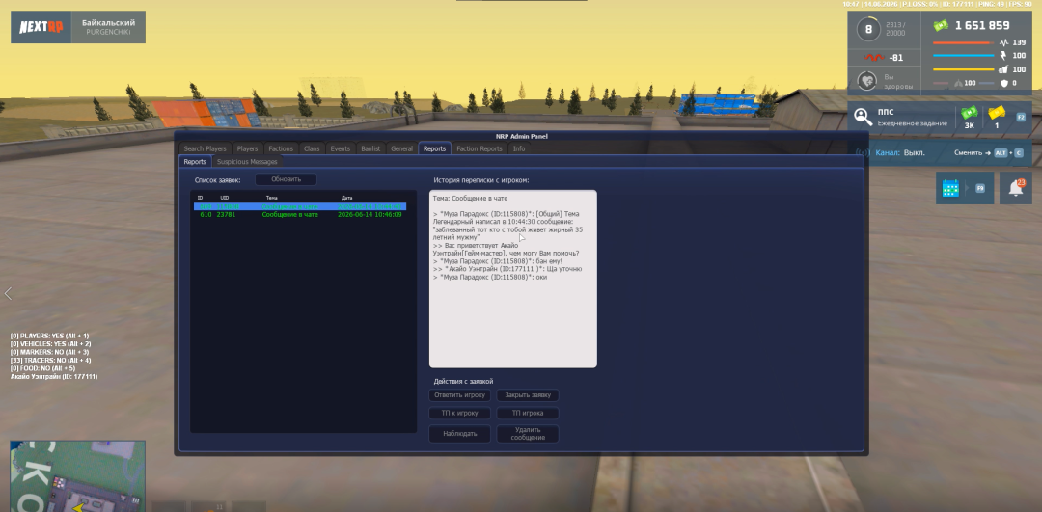Switch to the Clans tab
This screenshot has width=1042, height=512.
(312, 148)
